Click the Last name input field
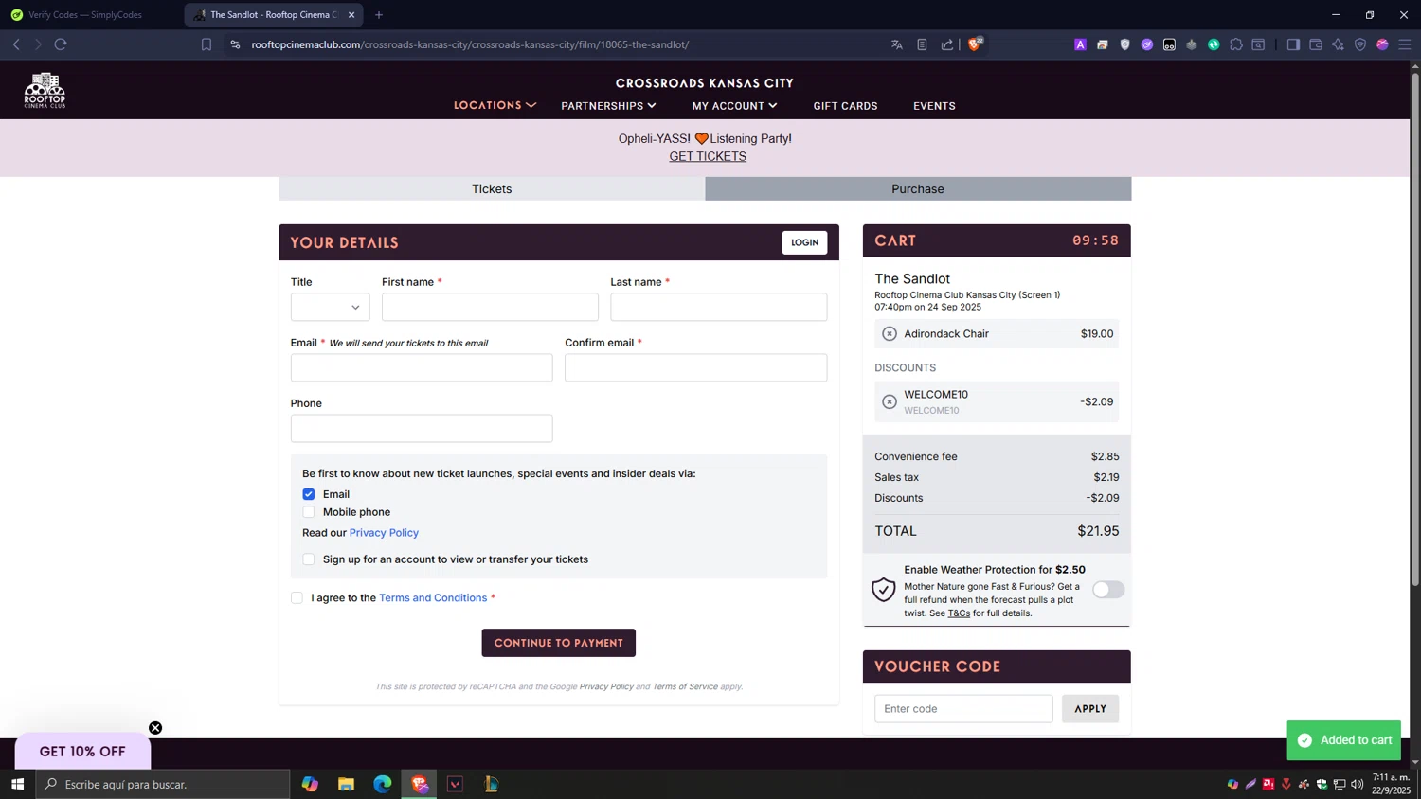The height and width of the screenshot is (799, 1421). coord(718,307)
